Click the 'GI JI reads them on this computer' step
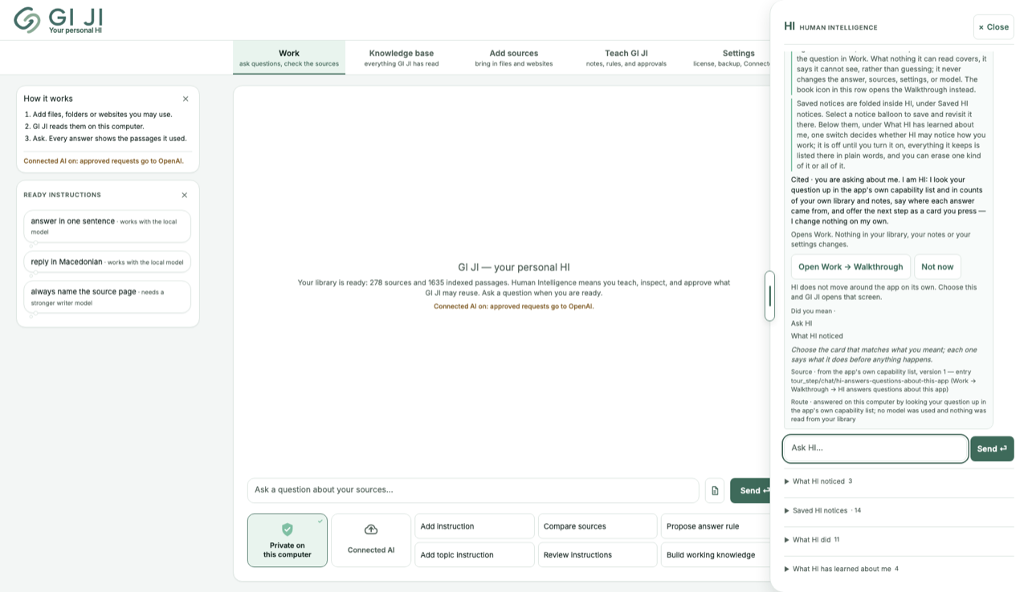This screenshot has height=592, width=1028. pos(85,127)
